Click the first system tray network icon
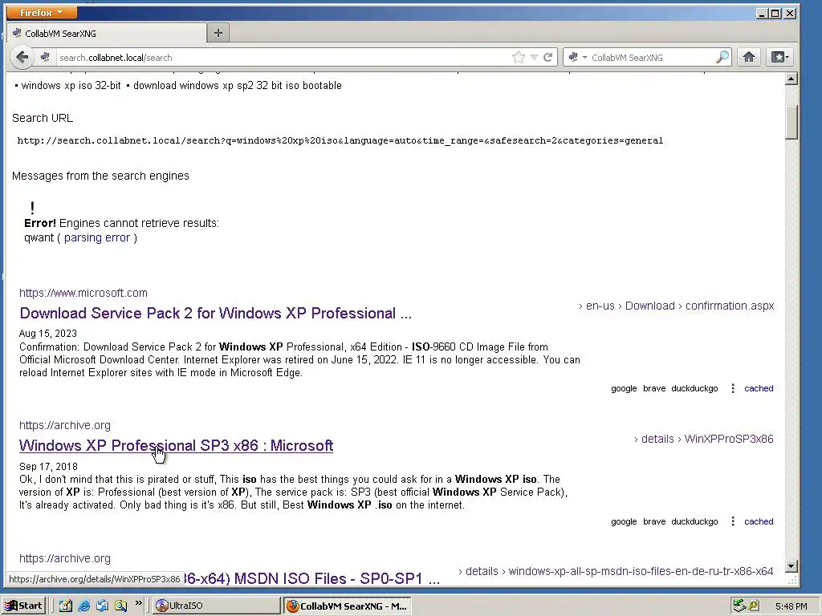This screenshot has height=616, width=822. click(x=739, y=606)
